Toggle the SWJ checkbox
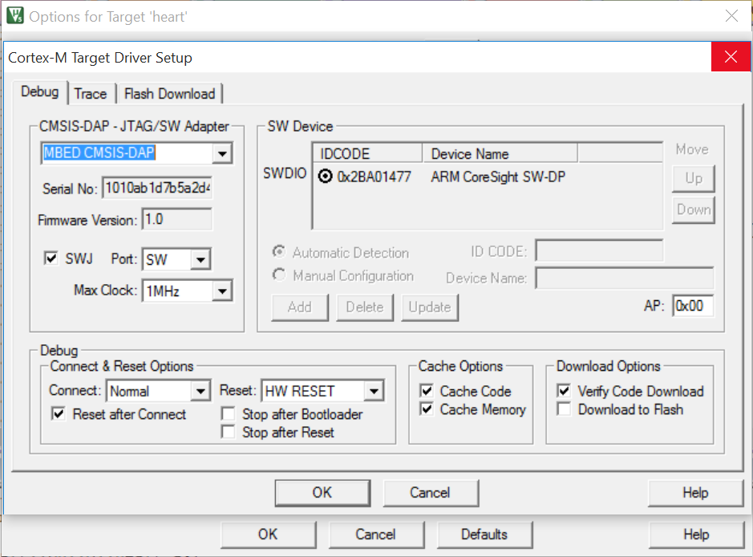The width and height of the screenshot is (753, 557). tap(52, 258)
